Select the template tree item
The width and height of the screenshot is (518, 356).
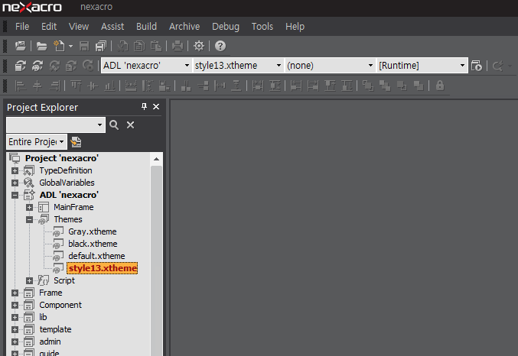55,329
